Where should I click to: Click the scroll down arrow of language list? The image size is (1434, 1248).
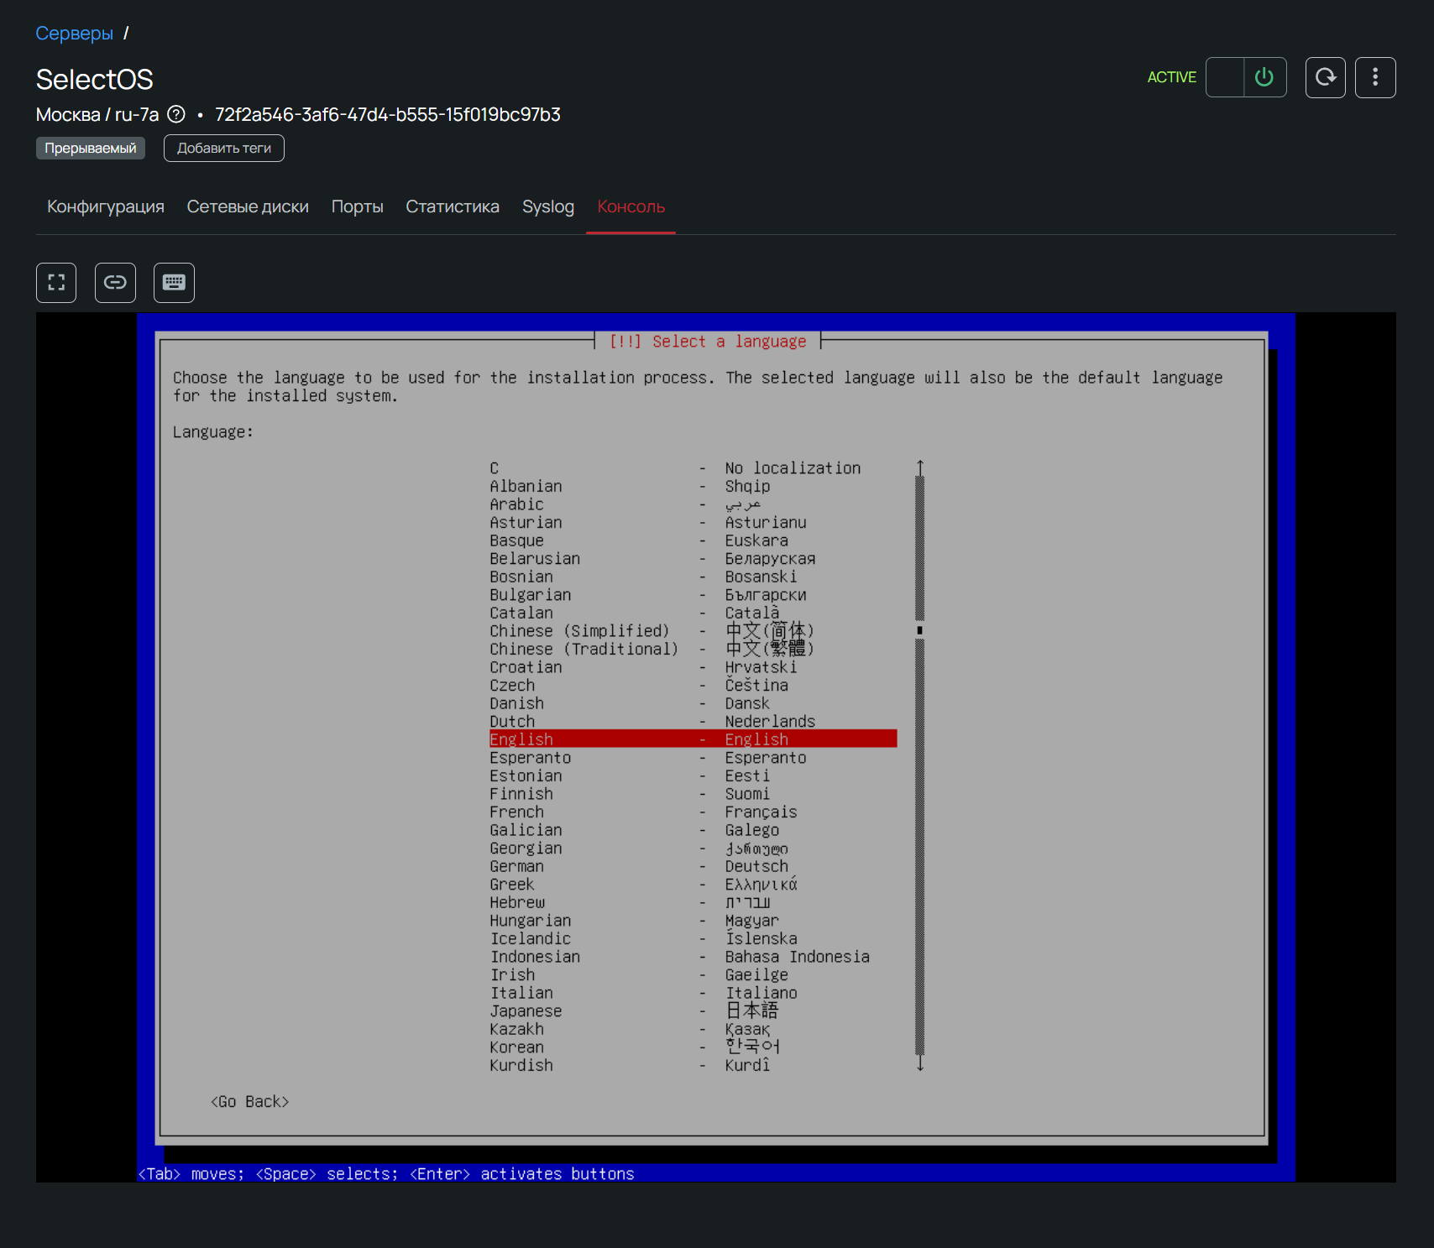[920, 1064]
